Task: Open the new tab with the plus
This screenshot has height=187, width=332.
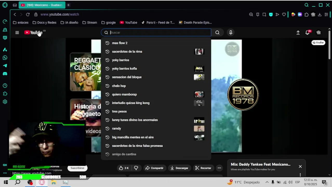Action: (x=68, y=5)
